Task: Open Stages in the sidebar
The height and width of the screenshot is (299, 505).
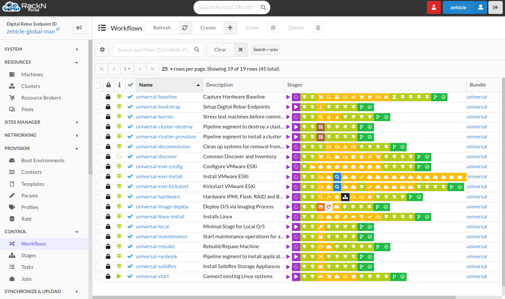Action: 29,256
